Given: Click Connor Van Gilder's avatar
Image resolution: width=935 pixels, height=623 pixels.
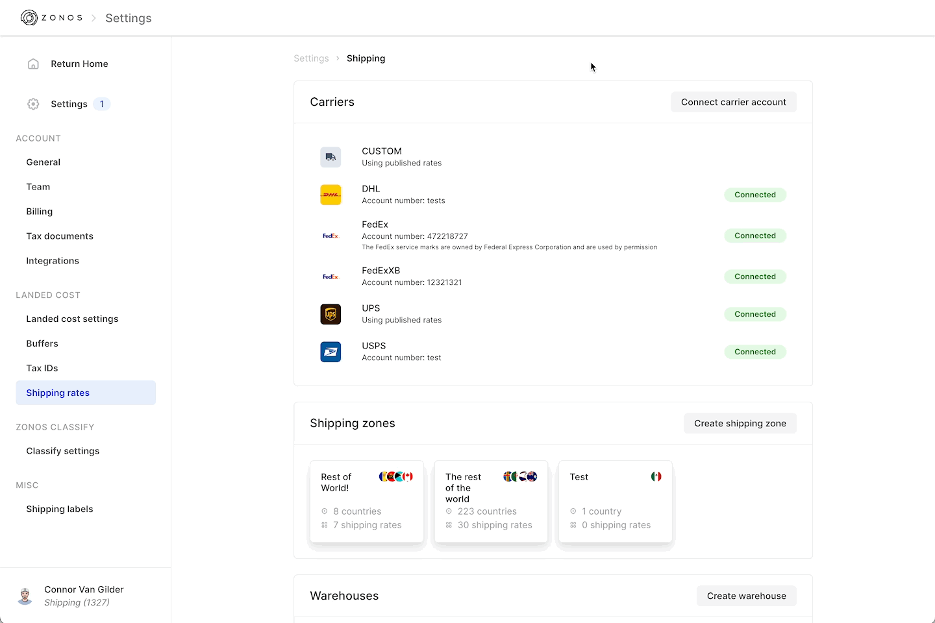Looking at the screenshot, I should [25, 596].
